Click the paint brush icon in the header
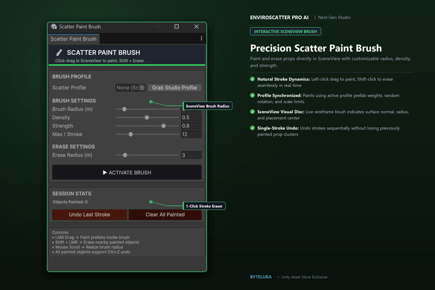 point(59,53)
